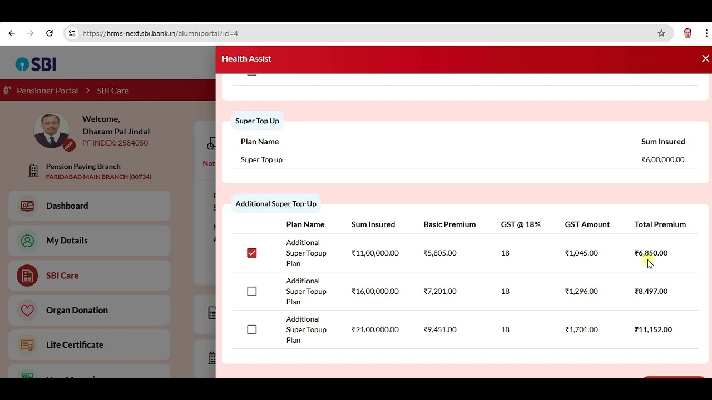Go to the My Details menu item

(x=90, y=241)
